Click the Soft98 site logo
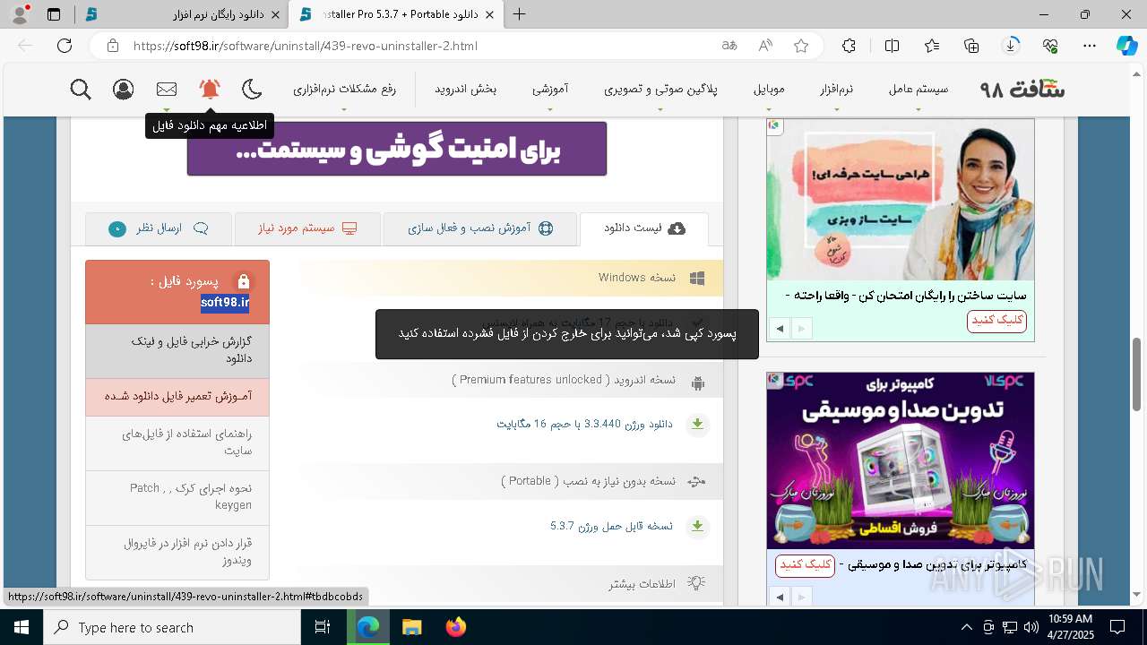Viewport: 1147px width, 645px height. 1022,90
